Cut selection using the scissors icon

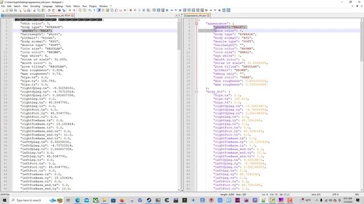click(34, 10)
